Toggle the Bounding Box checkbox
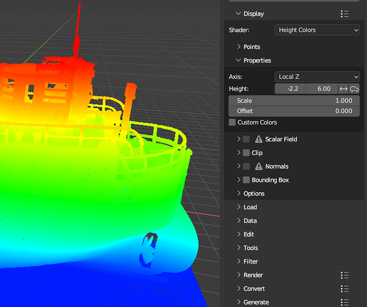367x307 pixels. [247, 180]
